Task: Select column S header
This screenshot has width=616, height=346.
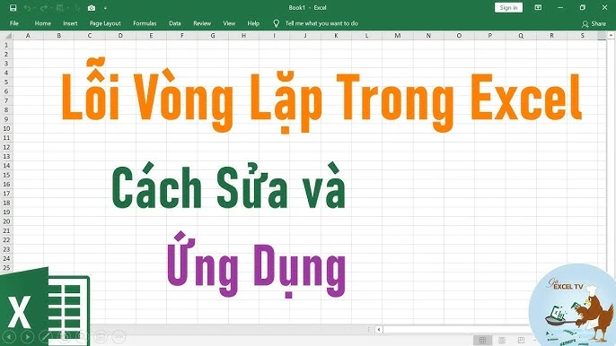Action: click(583, 36)
